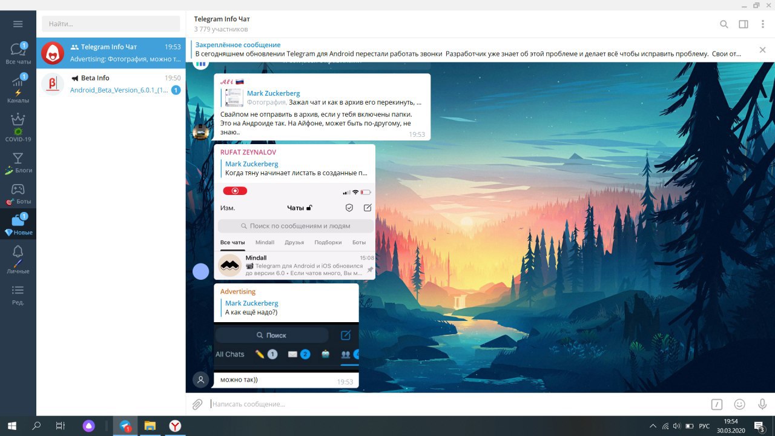Record voice message with microphone icon

762,405
